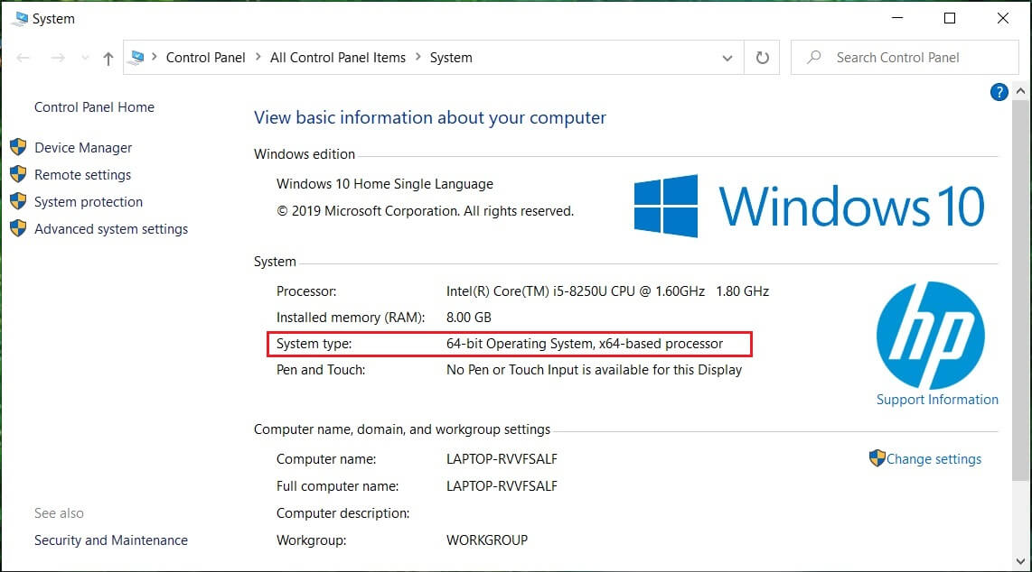
Task: Select Control Panel breadcrumb item
Action: click(x=206, y=58)
